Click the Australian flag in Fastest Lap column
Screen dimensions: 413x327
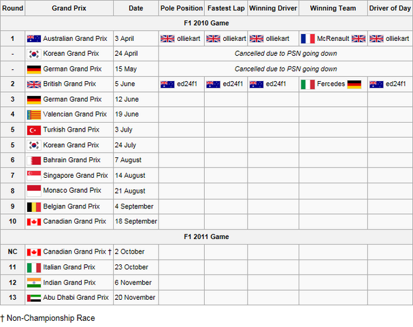(214, 84)
